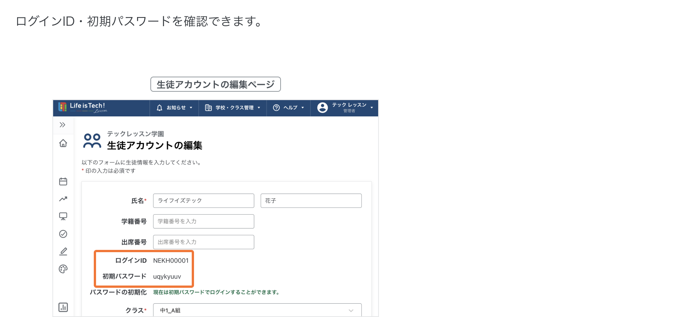Focus the 学籍番号 input field

204,221
